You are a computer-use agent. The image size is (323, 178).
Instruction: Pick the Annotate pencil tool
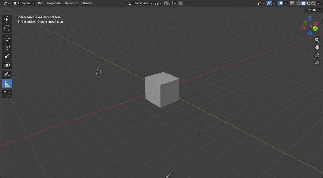[7, 75]
